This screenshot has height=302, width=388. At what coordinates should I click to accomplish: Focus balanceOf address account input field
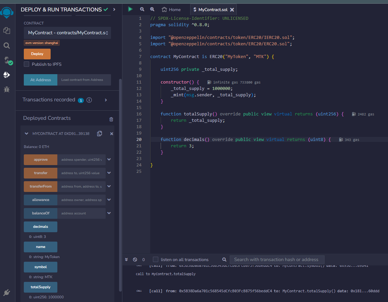pyautogui.click(x=81, y=213)
